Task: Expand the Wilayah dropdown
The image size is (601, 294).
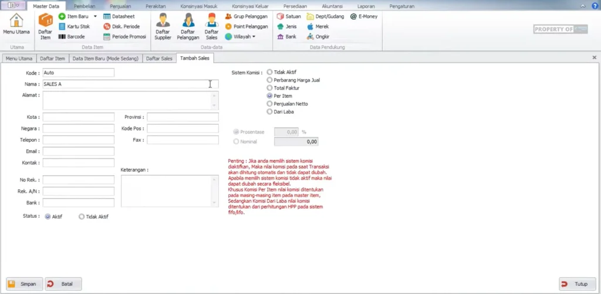Action: 254,36
